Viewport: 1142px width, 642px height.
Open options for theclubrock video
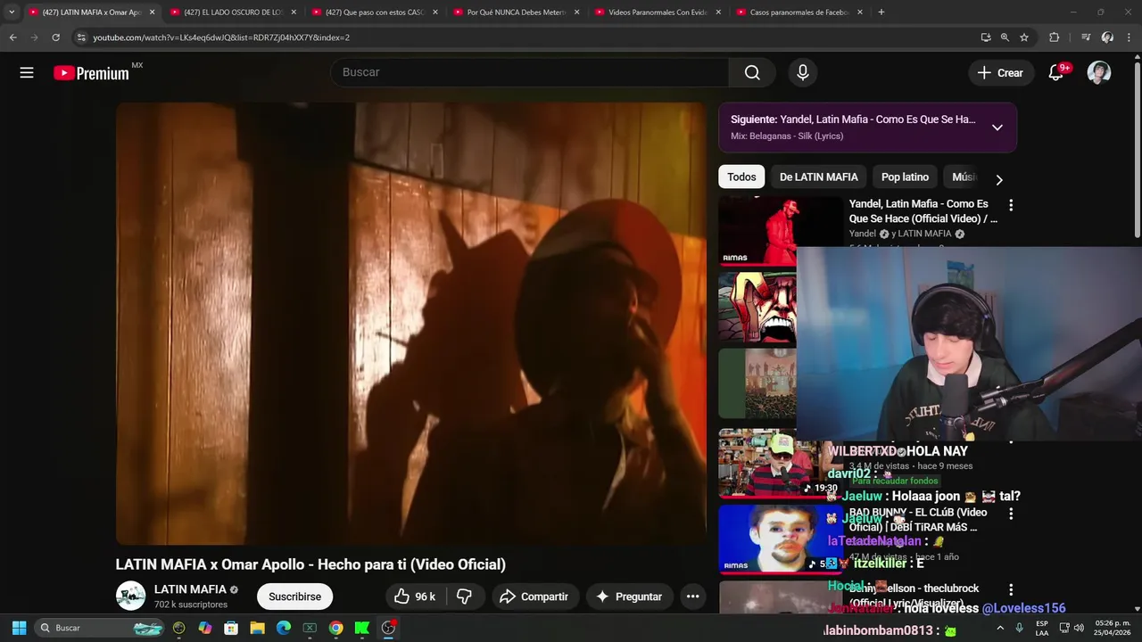point(1011,589)
